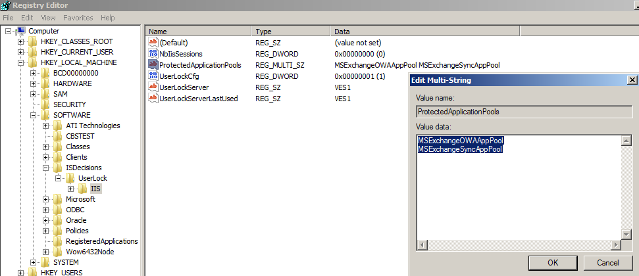Image resolution: width=639 pixels, height=276 pixels.
Task: Open the Favorites menu
Action: pyautogui.click(x=78, y=18)
